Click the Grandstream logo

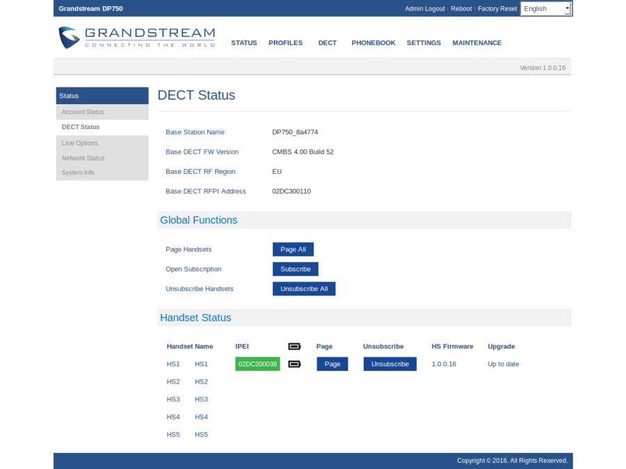coord(137,38)
